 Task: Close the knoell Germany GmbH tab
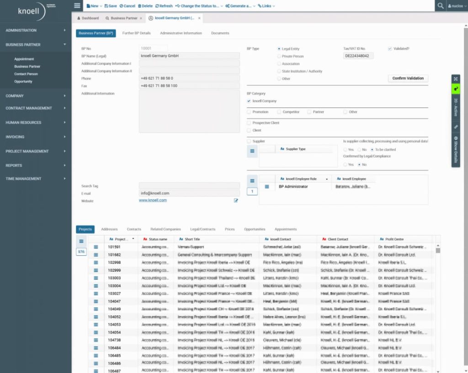pos(199,18)
